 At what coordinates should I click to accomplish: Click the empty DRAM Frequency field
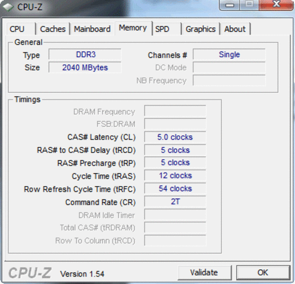pyautogui.click(x=175, y=111)
